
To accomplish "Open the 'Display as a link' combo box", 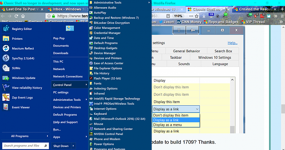I will 176,109.
